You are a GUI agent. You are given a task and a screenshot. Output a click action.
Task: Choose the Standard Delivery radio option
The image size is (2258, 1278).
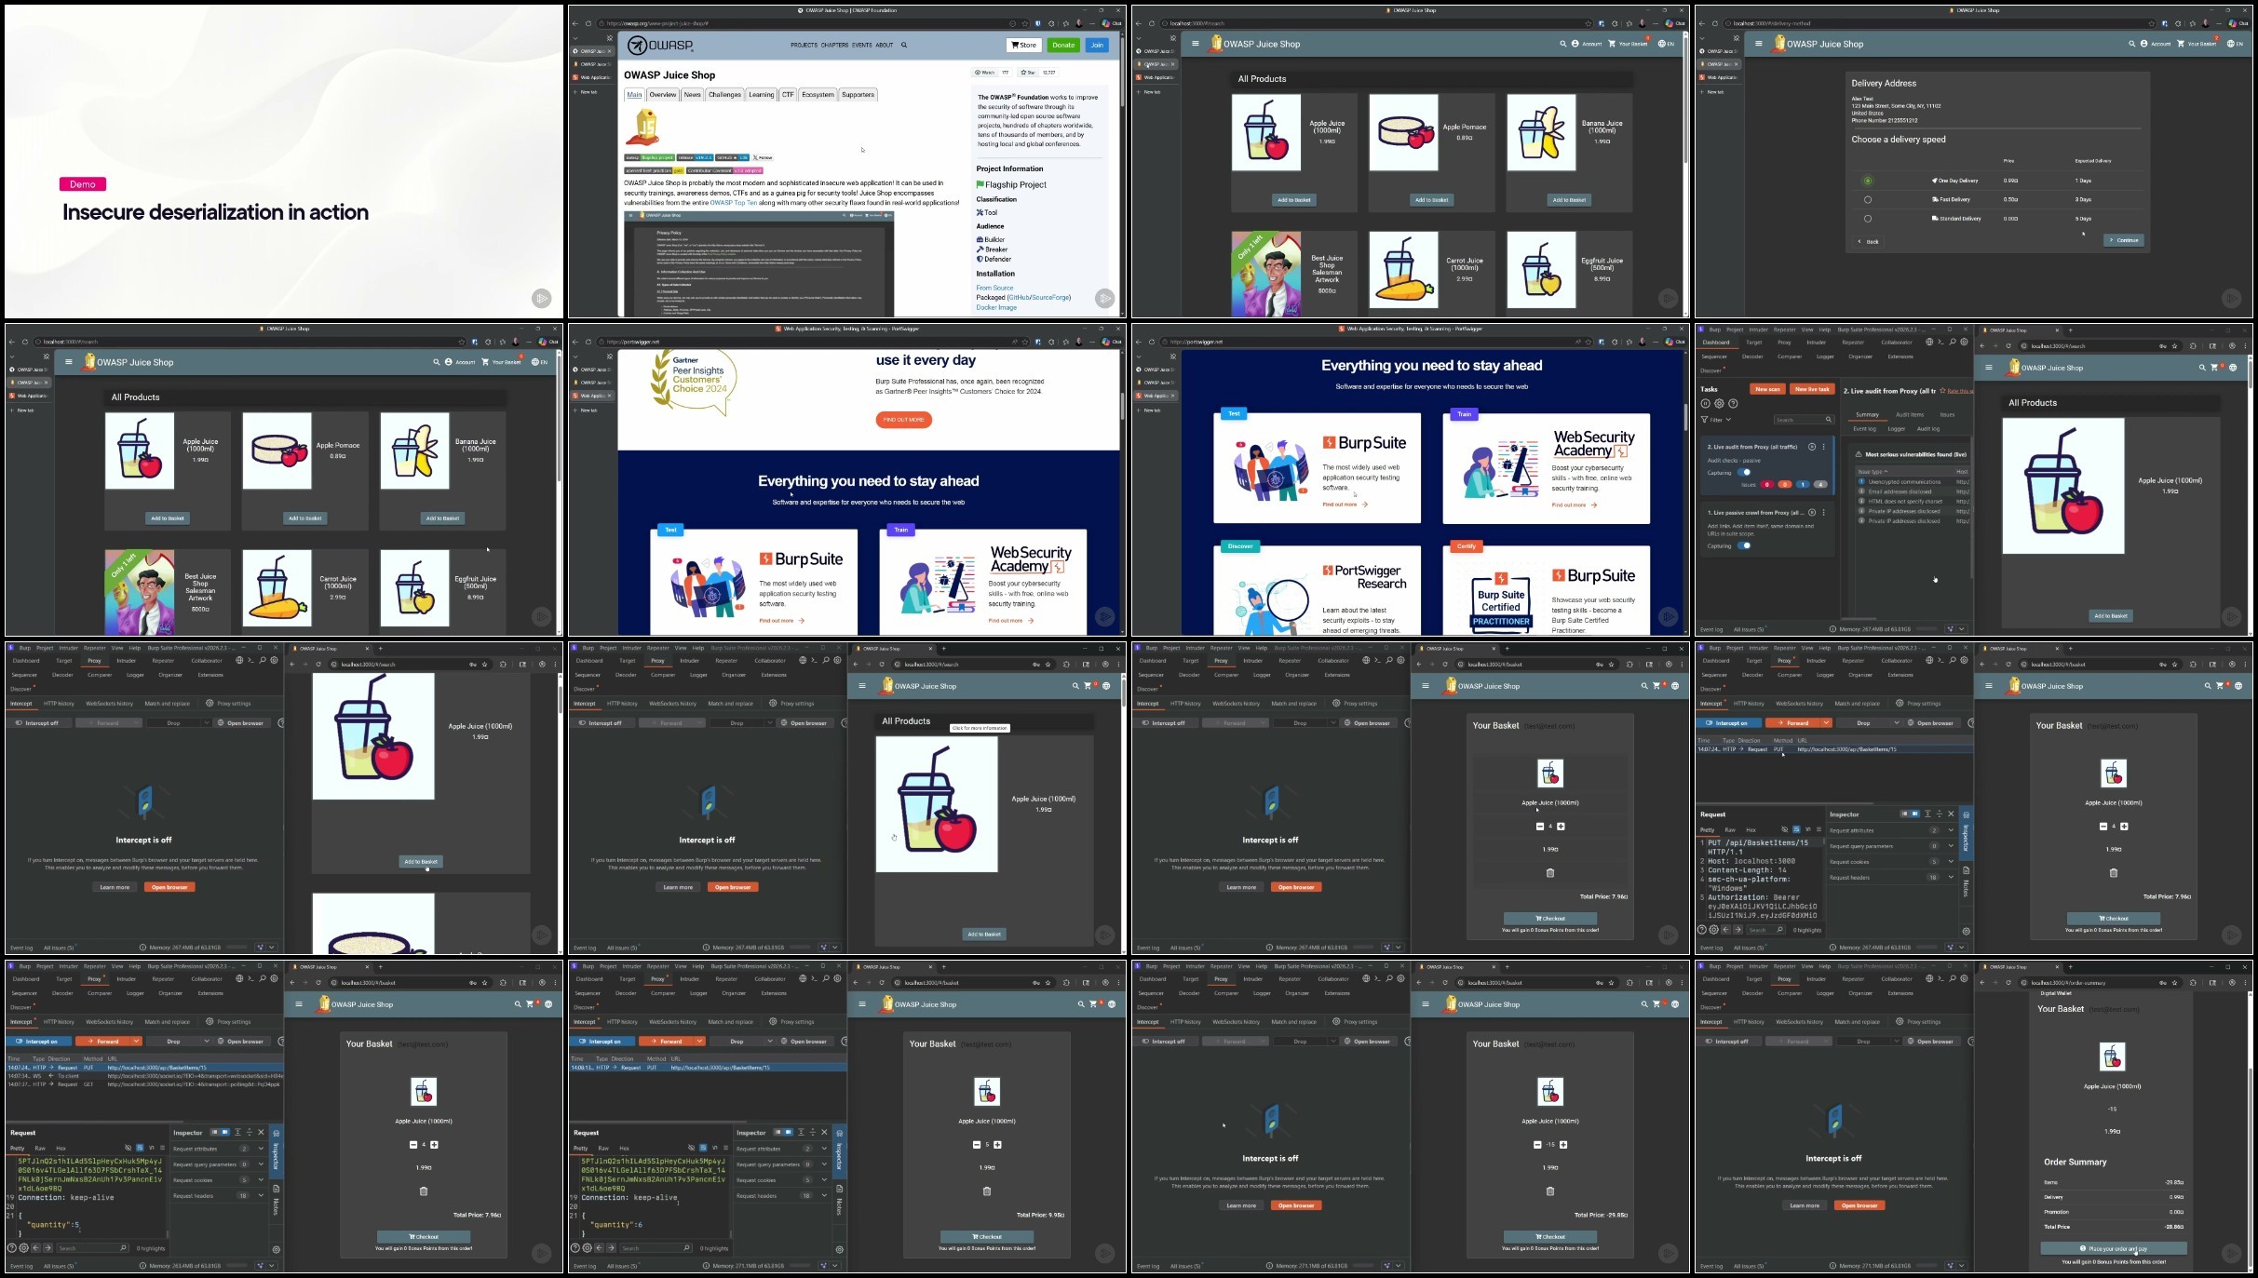click(x=1868, y=219)
